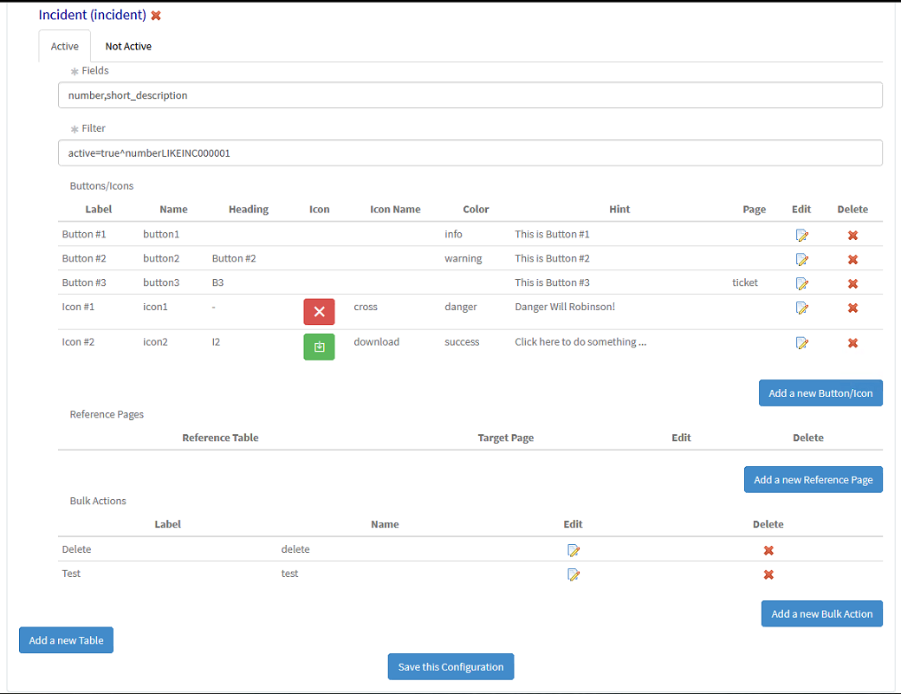
Task: Click the Filter input containing active=true
Action: 470,152
